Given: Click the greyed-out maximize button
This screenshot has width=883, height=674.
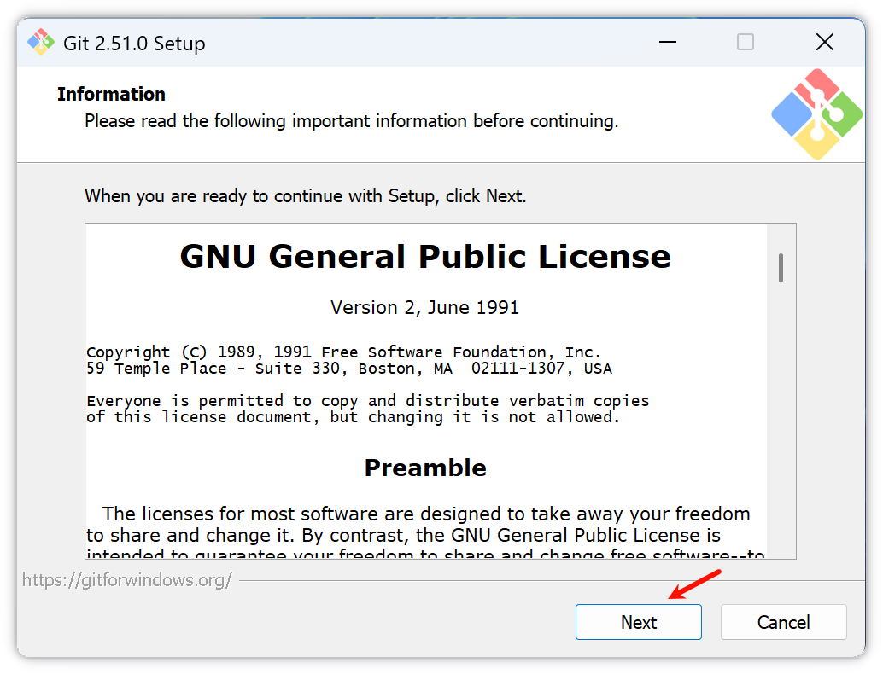Looking at the screenshot, I should [746, 43].
